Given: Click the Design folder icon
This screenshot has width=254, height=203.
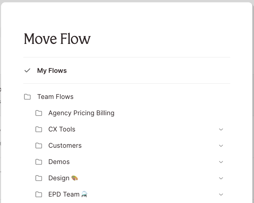Looking at the screenshot, I should [39, 178].
